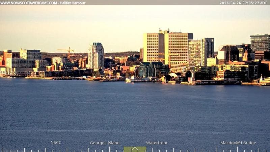Select the Georges Island camera preset
Viewport: 270px width, 152px height.
(105, 143)
